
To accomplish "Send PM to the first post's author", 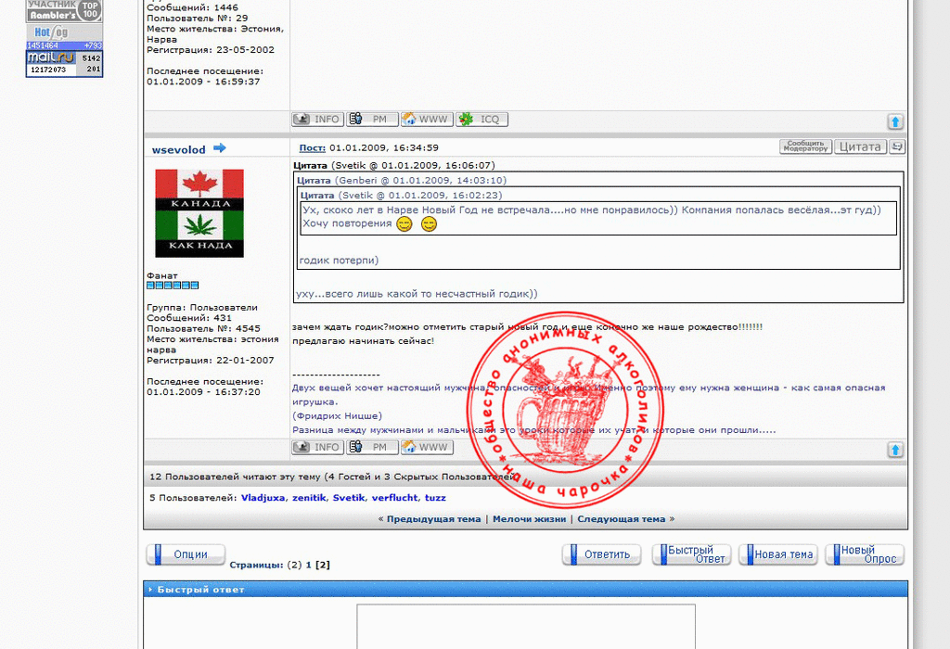I will click(x=372, y=120).
